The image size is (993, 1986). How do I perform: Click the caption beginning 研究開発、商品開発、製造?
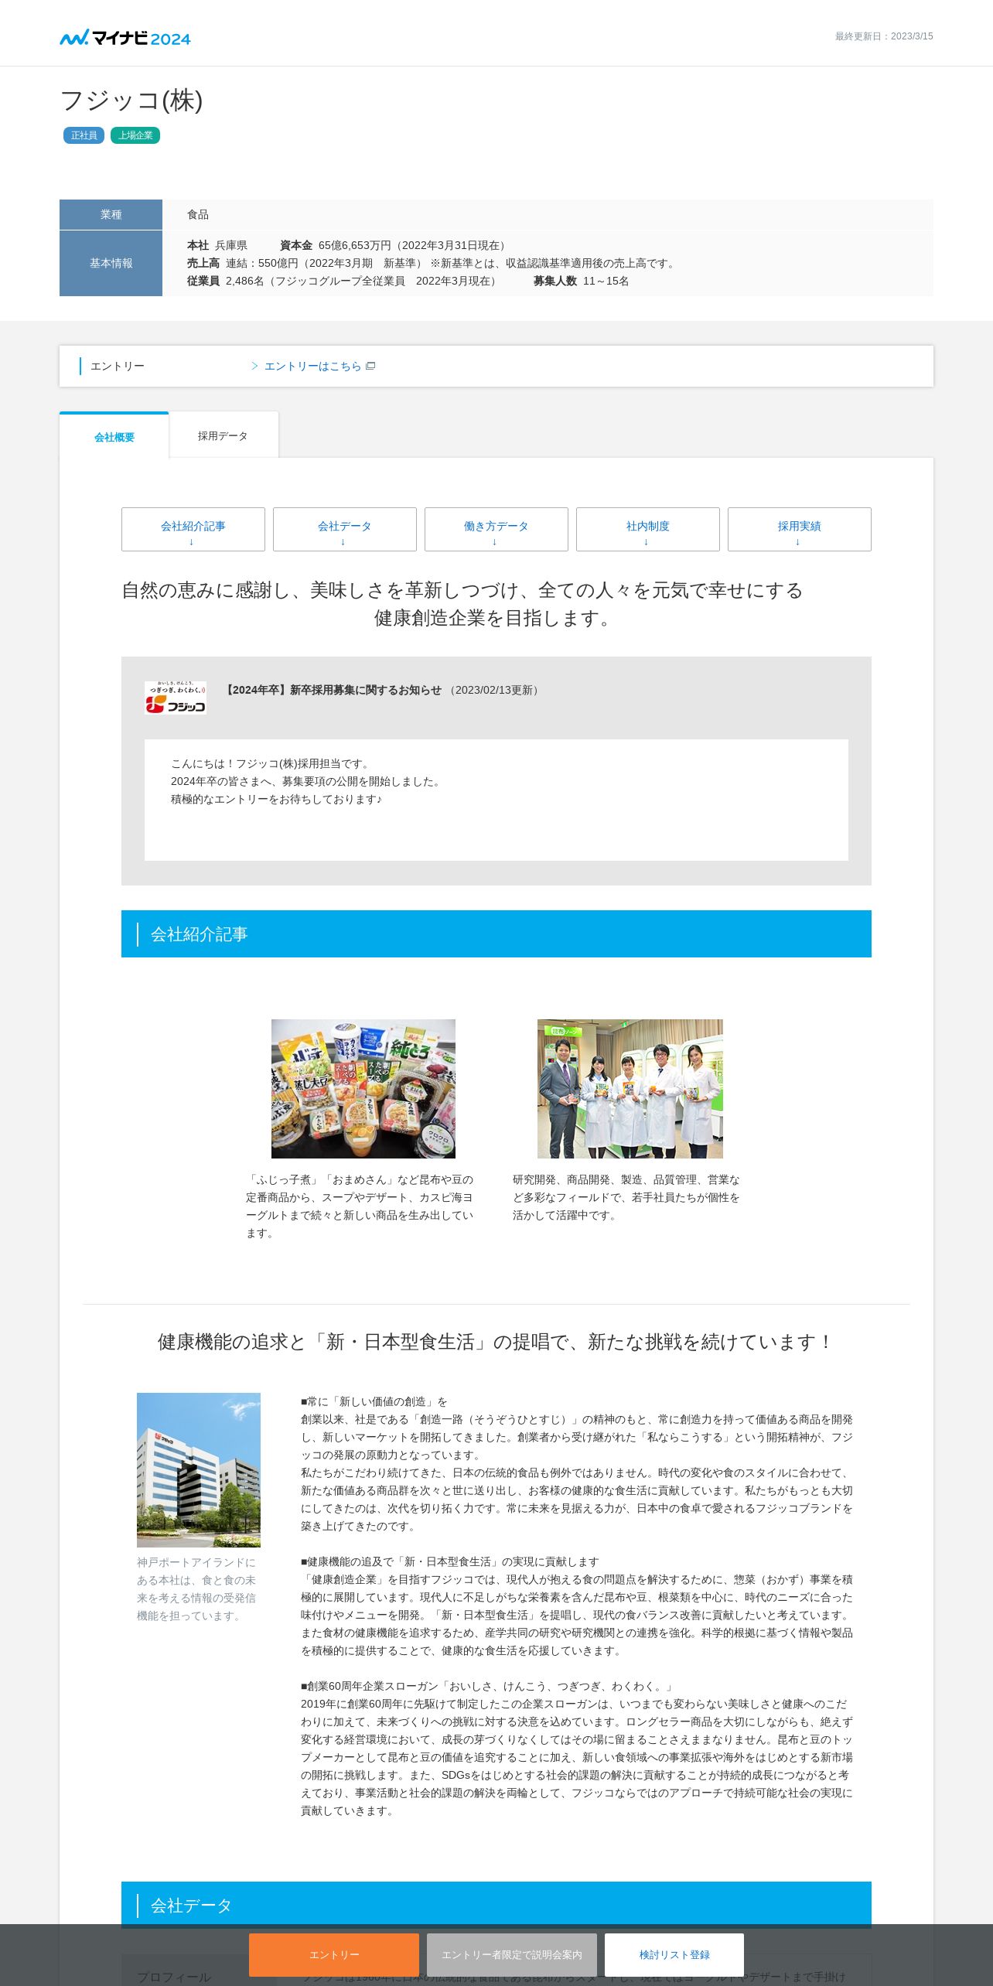[626, 1197]
